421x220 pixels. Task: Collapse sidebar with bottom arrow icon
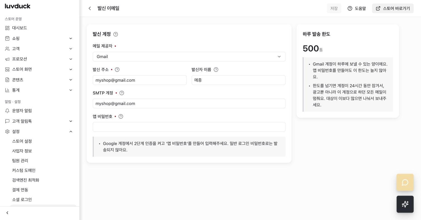coord(8,213)
